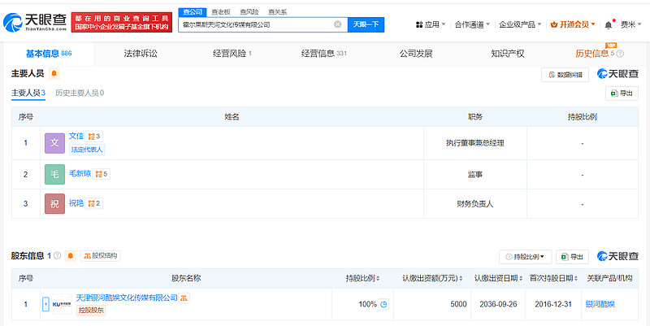The height and width of the screenshot is (326, 650).
Task: Open the 毛新琼 person link
Action: (x=80, y=173)
